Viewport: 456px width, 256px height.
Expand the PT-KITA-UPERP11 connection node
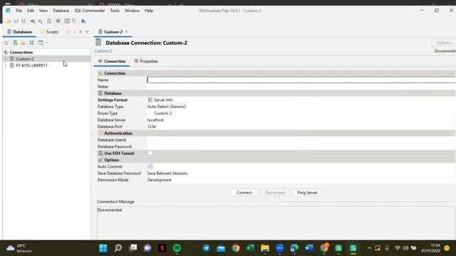coord(6,65)
